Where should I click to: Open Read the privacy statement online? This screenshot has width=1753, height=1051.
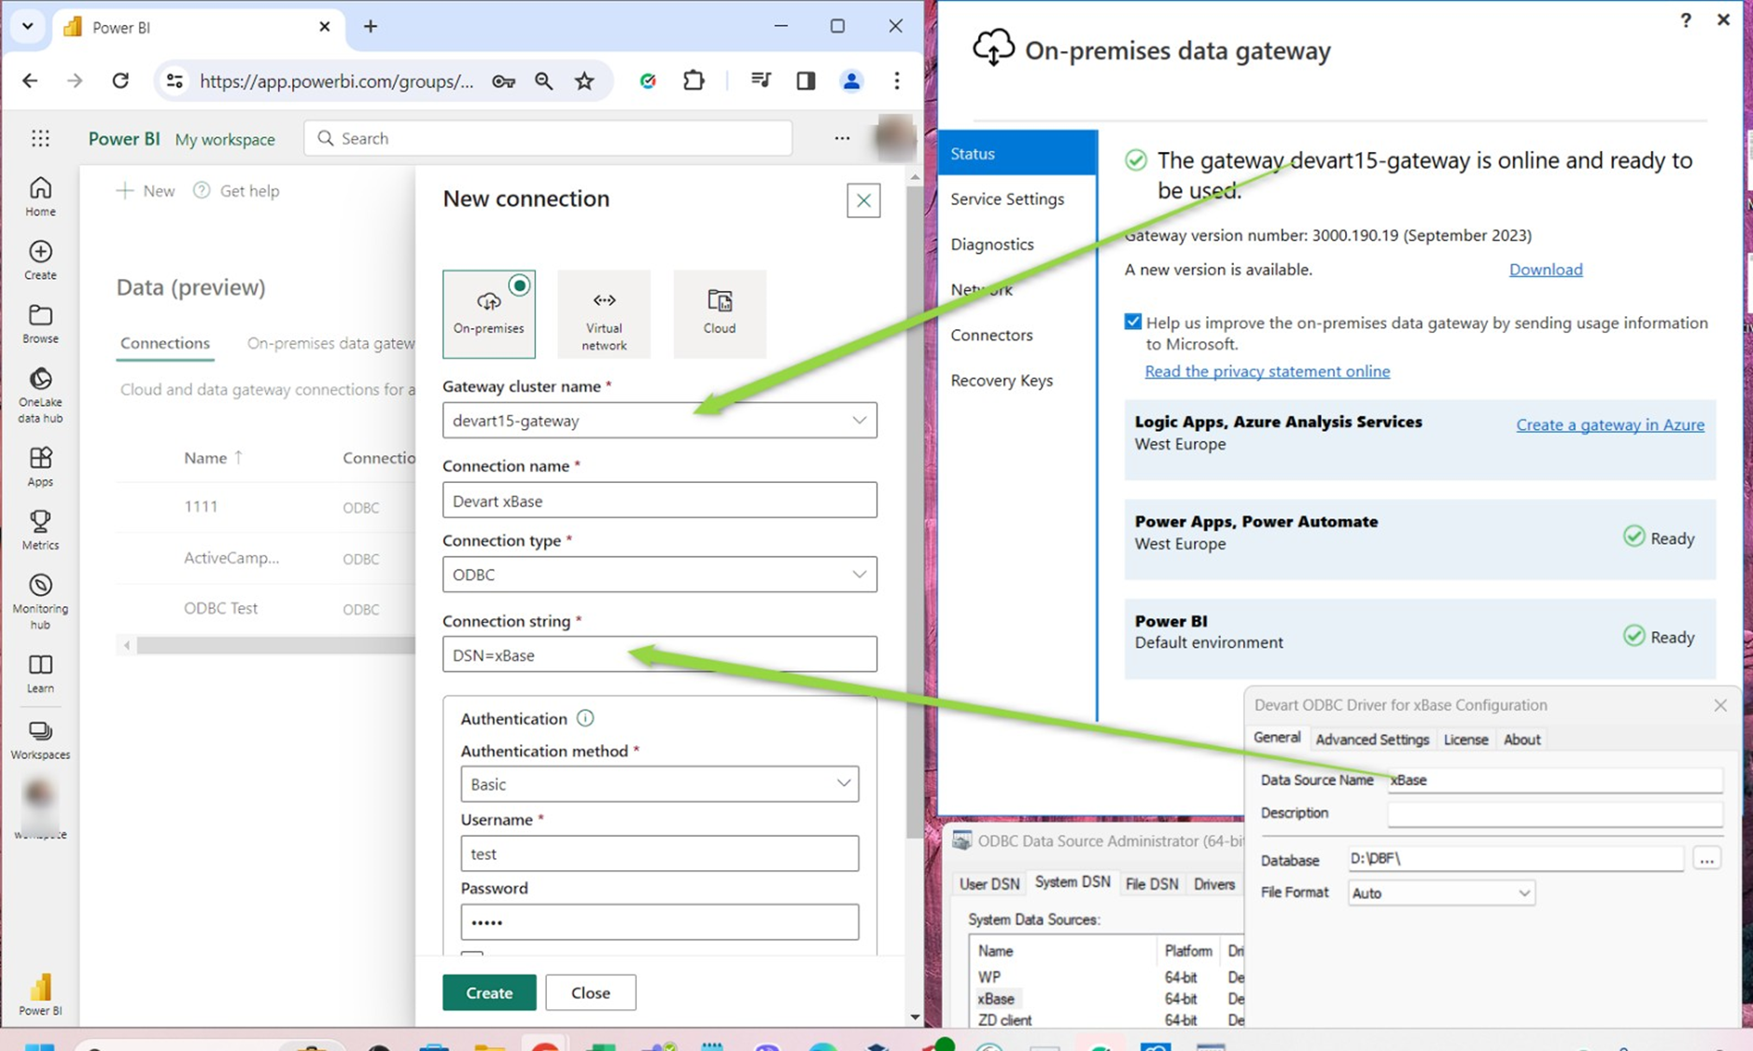coord(1267,371)
